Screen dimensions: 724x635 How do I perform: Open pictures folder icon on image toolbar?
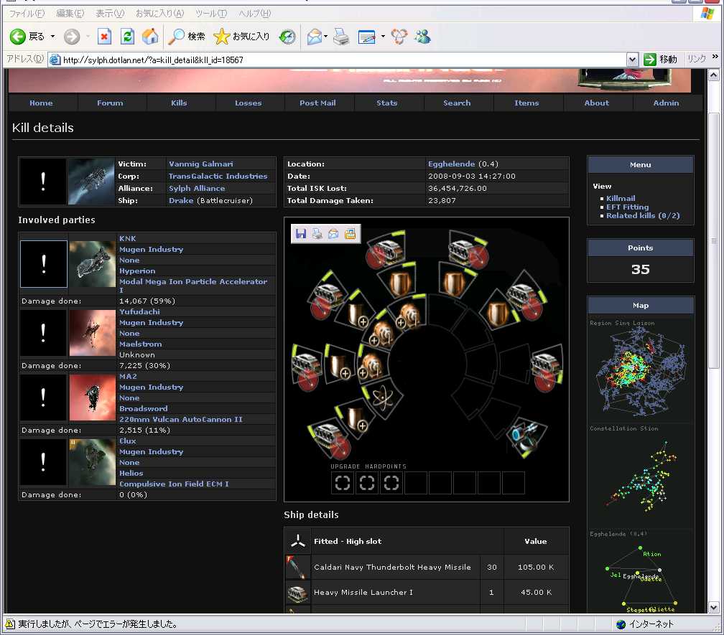350,234
